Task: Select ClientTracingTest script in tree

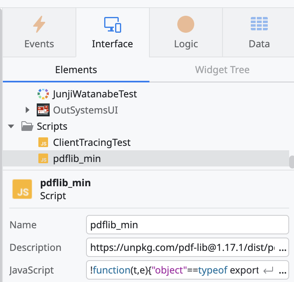Action: [92, 143]
